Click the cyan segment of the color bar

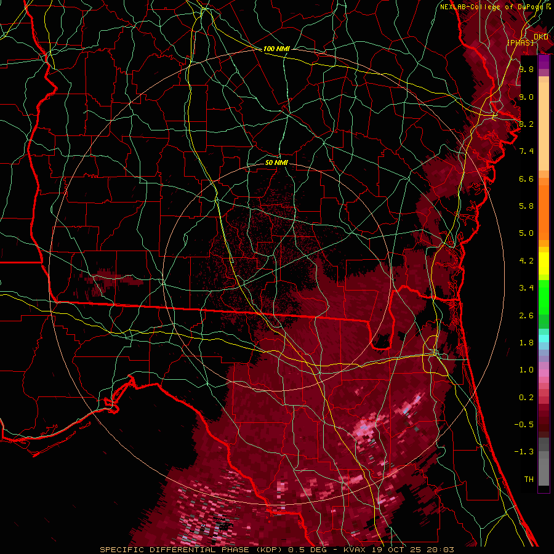[x=544, y=339]
